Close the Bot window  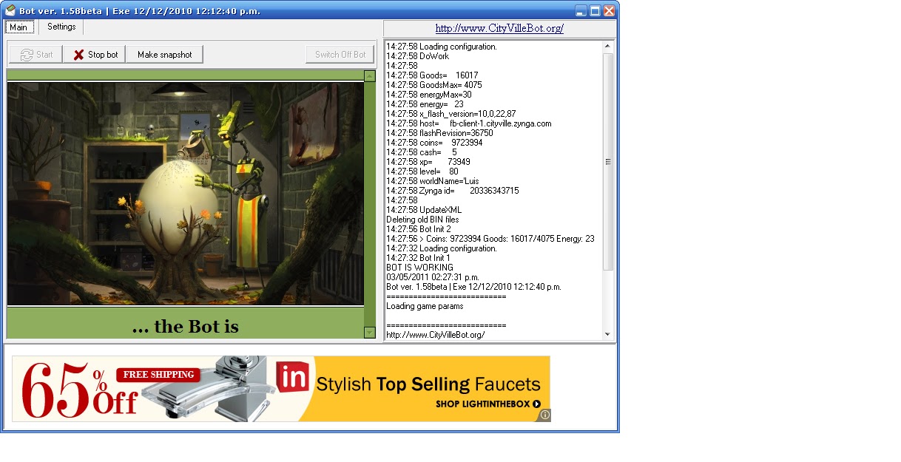[x=609, y=10]
